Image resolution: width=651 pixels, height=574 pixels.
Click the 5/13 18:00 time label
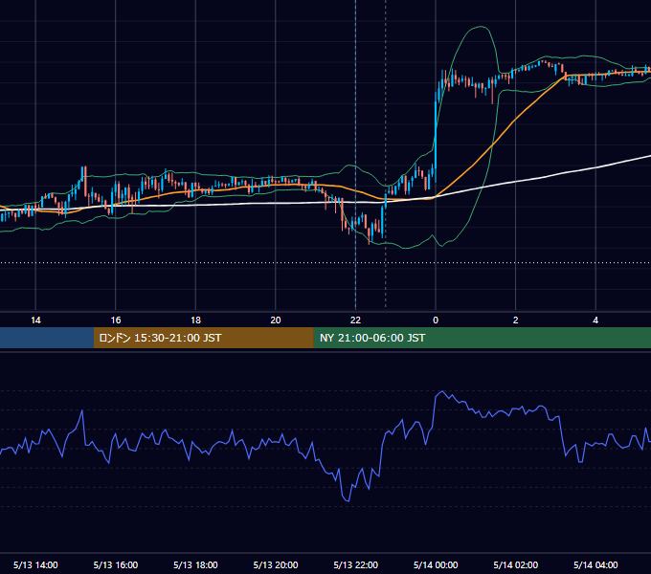coord(195,564)
